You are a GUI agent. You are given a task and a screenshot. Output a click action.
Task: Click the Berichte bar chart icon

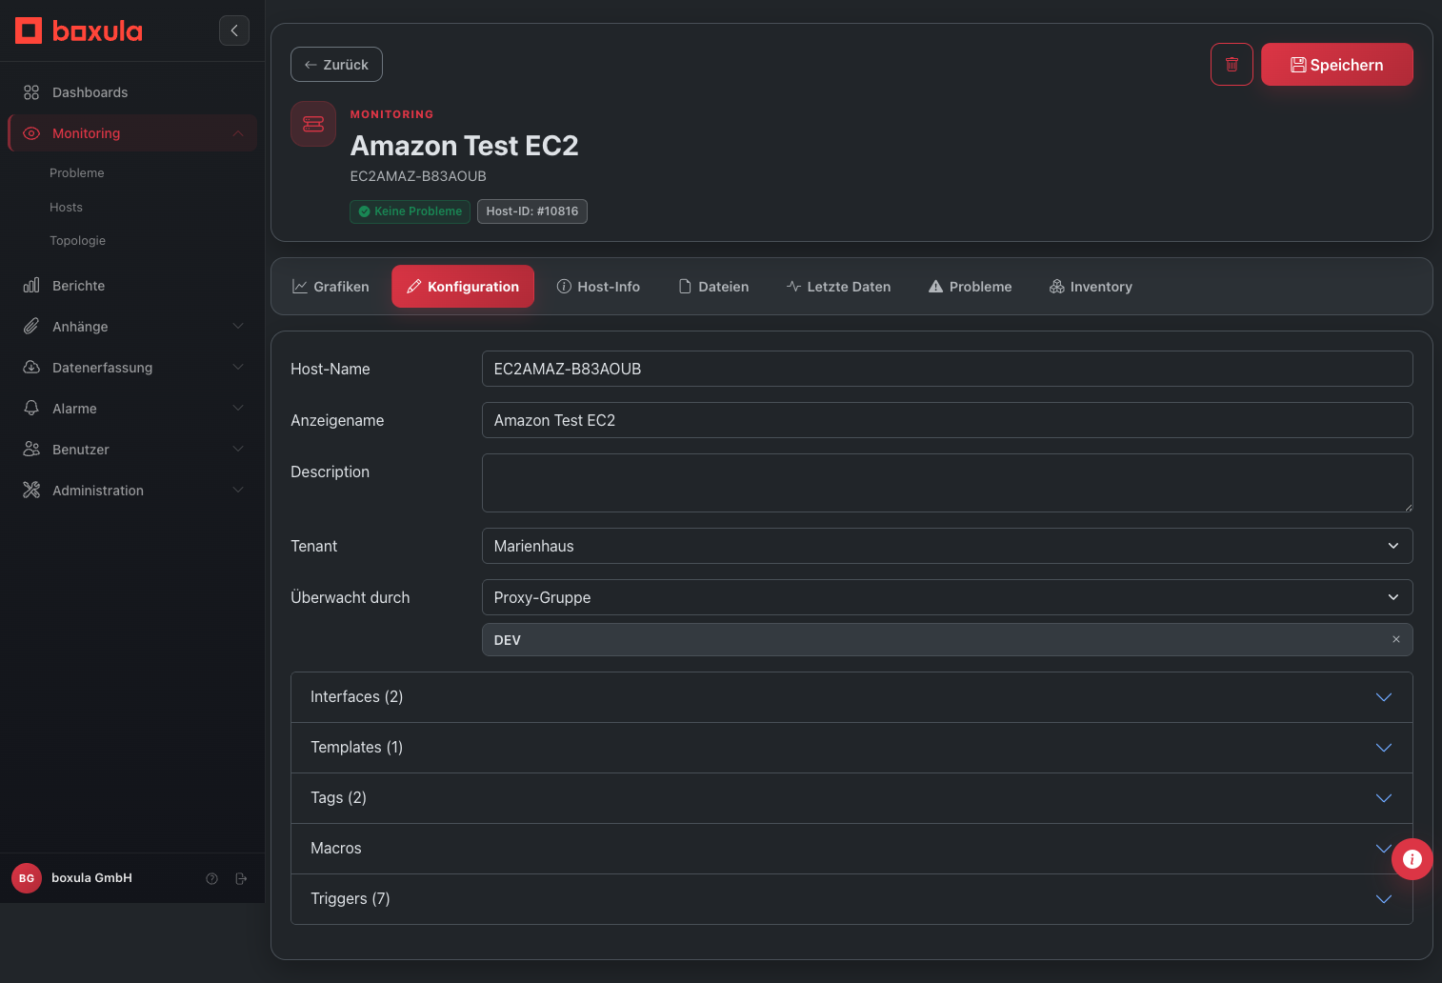pos(31,286)
